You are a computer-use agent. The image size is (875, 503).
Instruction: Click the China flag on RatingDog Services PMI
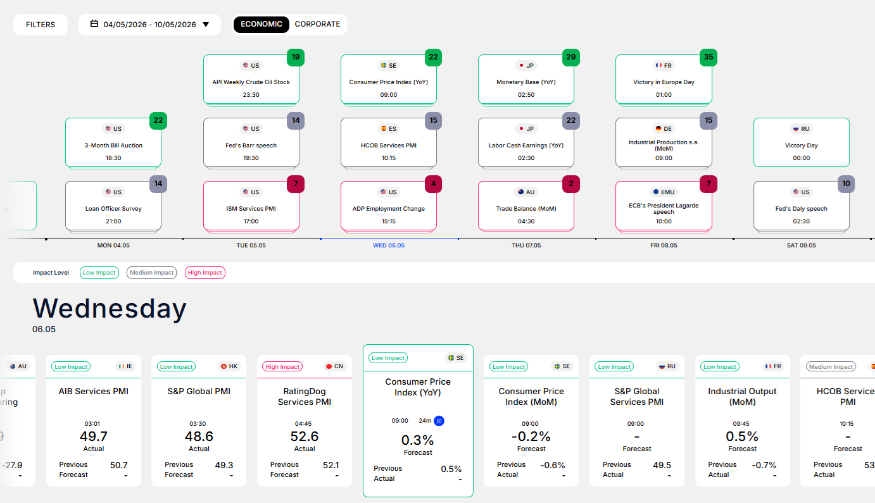(328, 366)
